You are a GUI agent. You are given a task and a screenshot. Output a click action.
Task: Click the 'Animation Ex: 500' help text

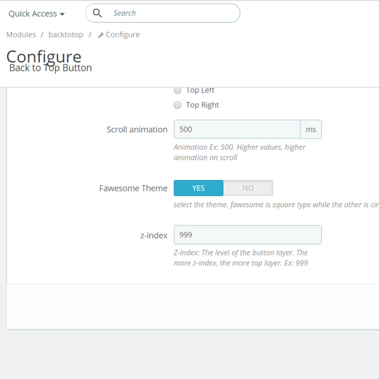click(240, 152)
